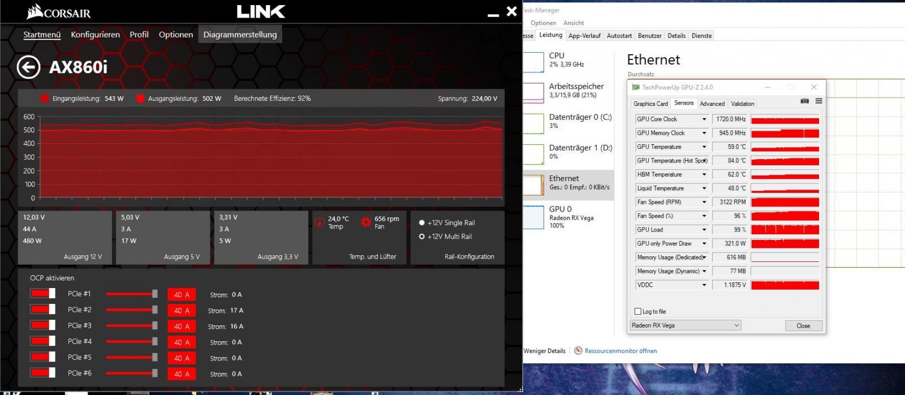Open Konfigurieren in Corsair Link
905x395 pixels.
95,35
